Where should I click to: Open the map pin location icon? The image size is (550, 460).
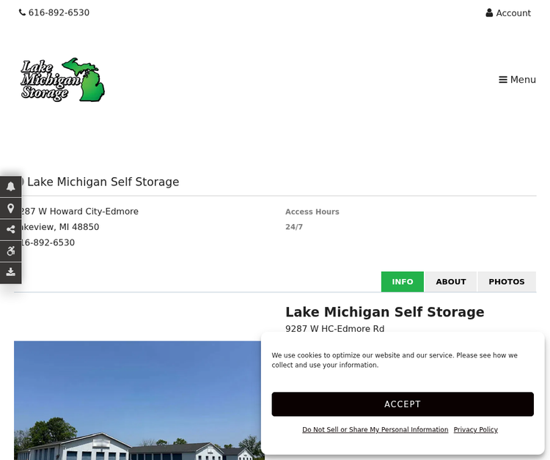[10, 209]
